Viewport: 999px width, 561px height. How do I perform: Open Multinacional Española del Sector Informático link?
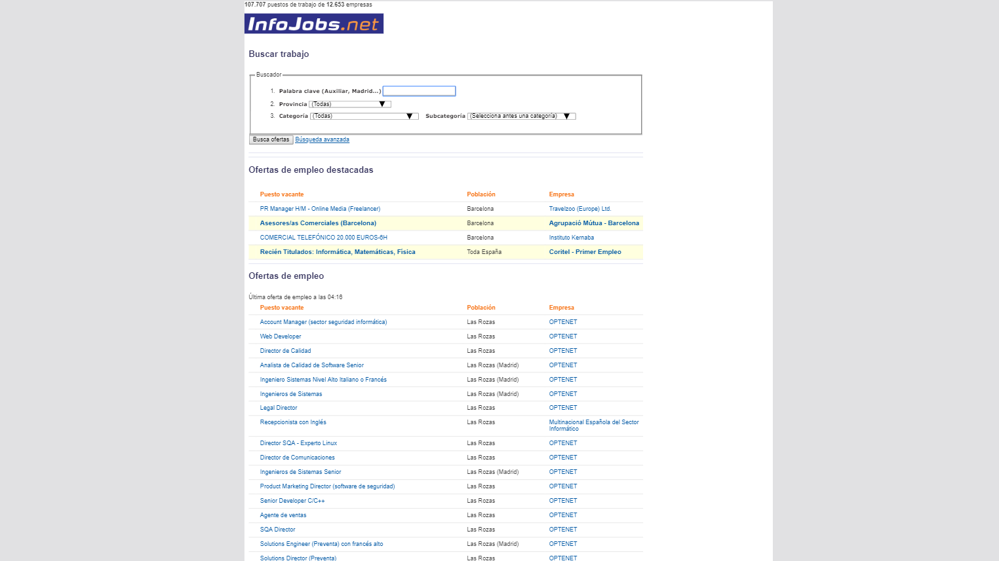click(594, 425)
